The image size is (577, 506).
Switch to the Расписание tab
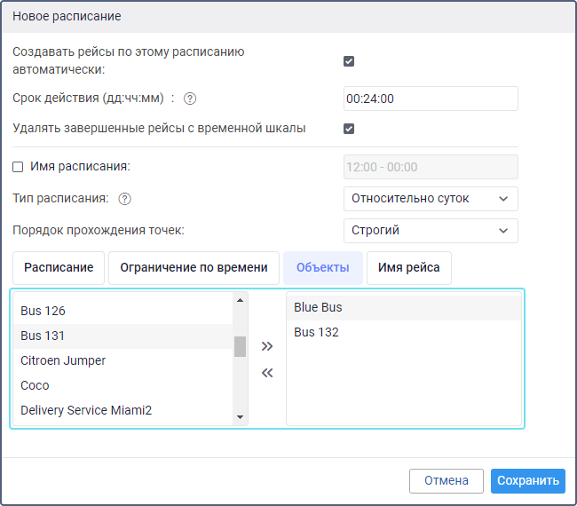coord(59,267)
